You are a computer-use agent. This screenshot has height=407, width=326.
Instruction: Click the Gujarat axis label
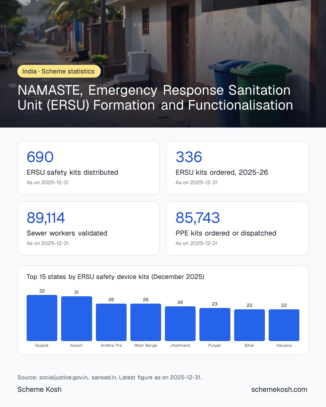tap(42, 345)
